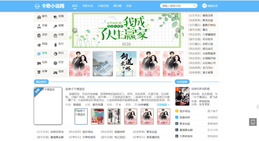Open 小说分类 in navigation
This screenshot has height=141, width=259.
pos(103,6)
